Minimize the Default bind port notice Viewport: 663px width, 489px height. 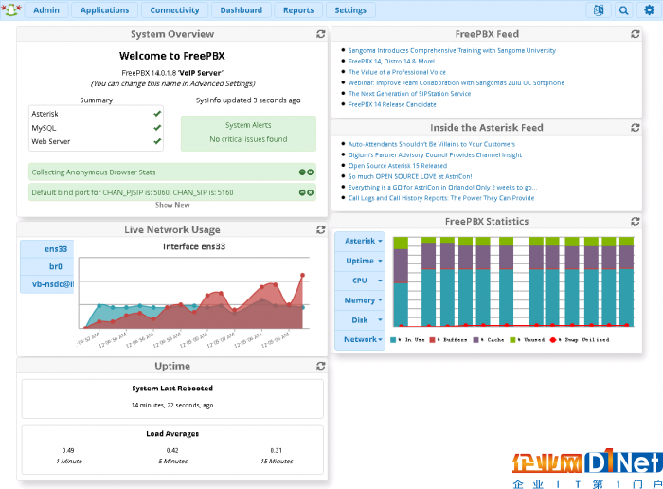[302, 192]
